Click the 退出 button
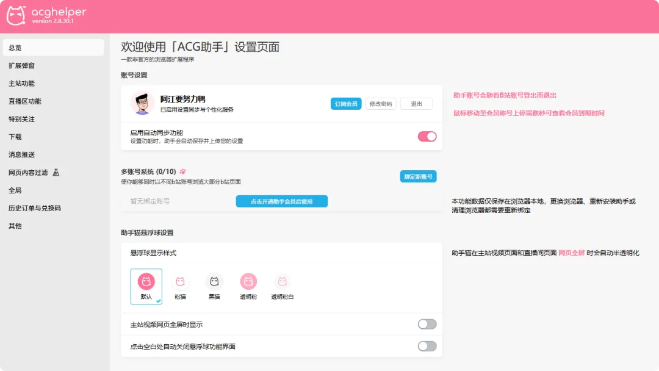Viewport: 659px width, 371px height. point(417,104)
